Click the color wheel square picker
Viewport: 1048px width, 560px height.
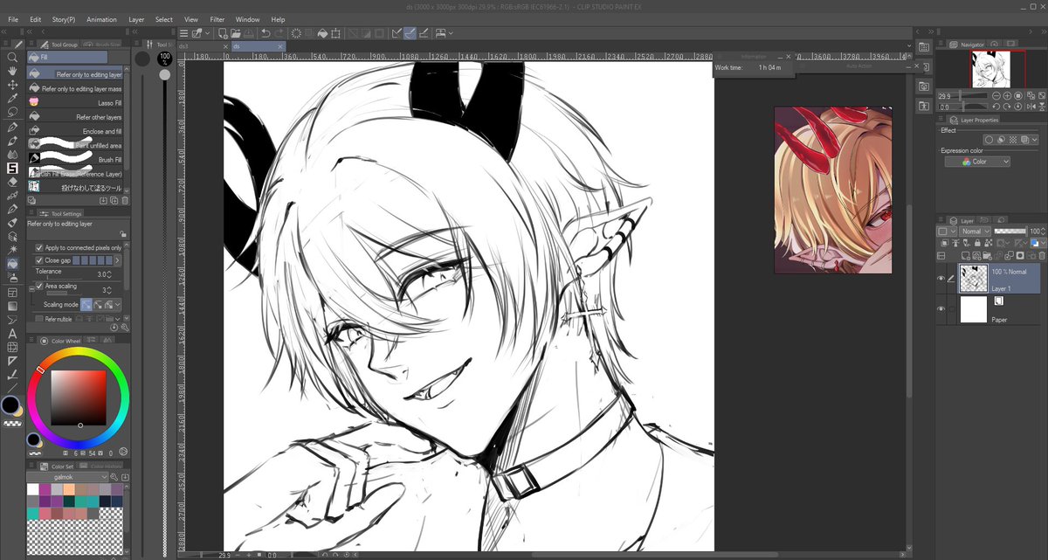coord(79,398)
